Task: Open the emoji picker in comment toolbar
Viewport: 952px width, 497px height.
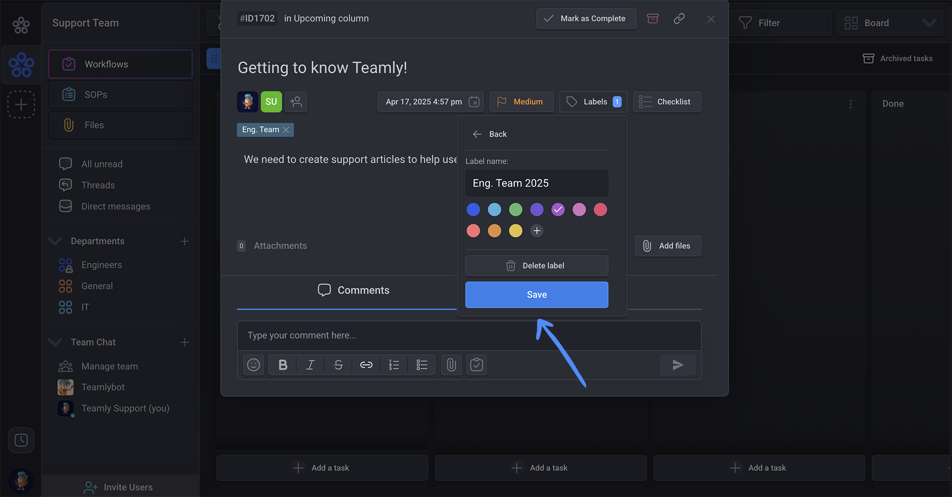Action: coord(253,365)
